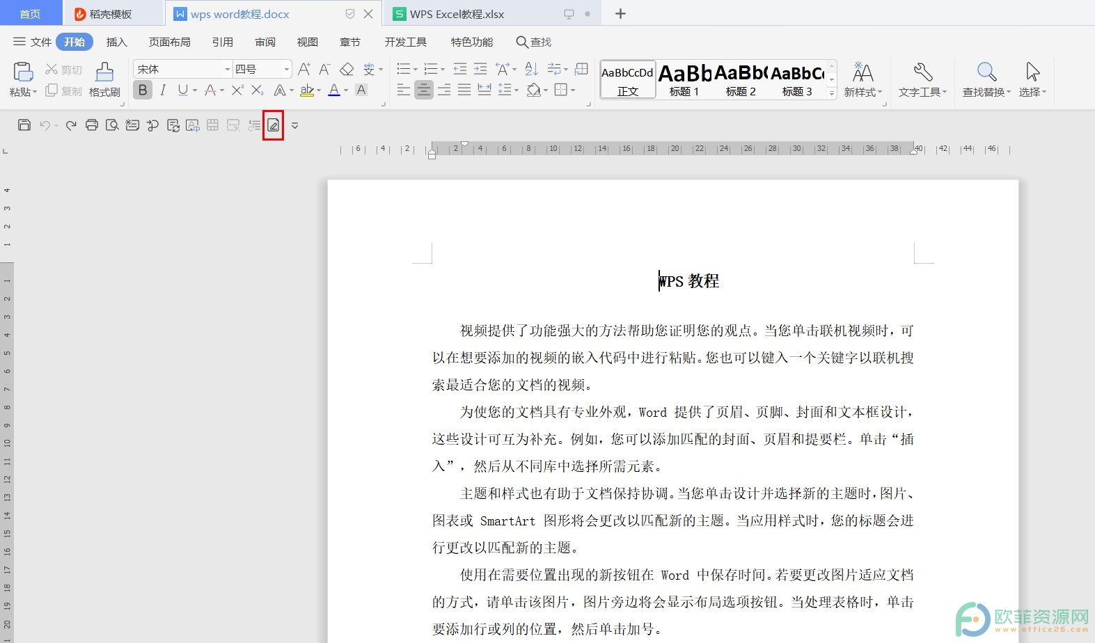Open the Text Tools wrench icon
This screenshot has height=643, width=1095.
(923, 72)
